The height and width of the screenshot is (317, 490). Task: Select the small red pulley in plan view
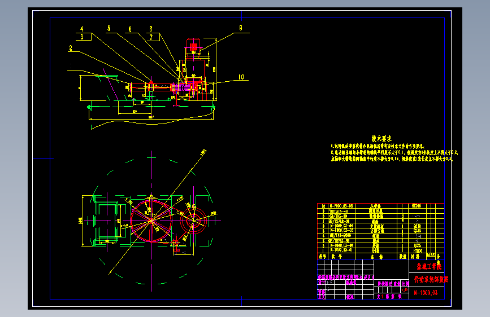coord(194,221)
